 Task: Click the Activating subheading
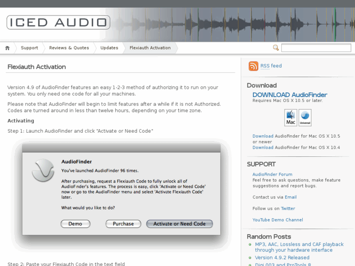click(x=21, y=121)
